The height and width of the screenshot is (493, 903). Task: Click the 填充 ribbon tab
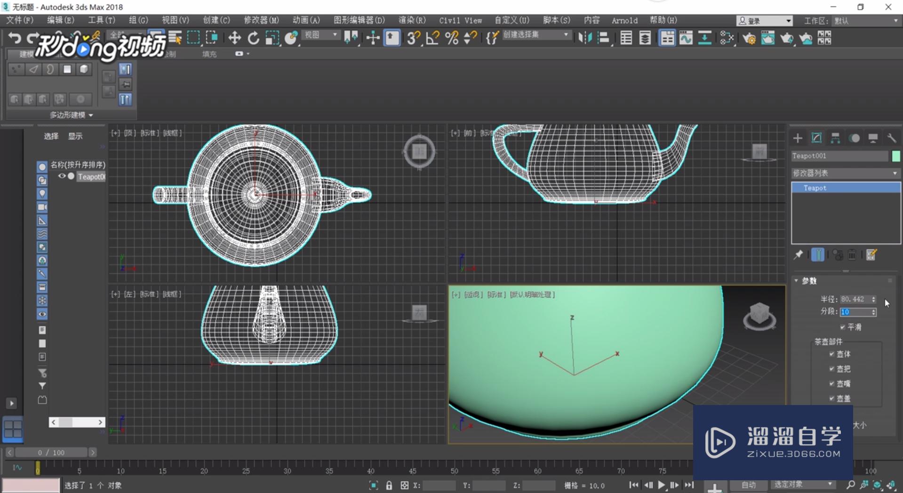(209, 54)
